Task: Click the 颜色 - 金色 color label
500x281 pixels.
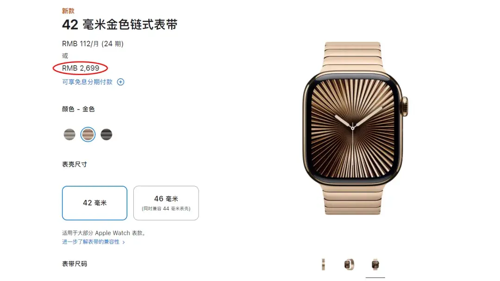Action: coord(78,109)
